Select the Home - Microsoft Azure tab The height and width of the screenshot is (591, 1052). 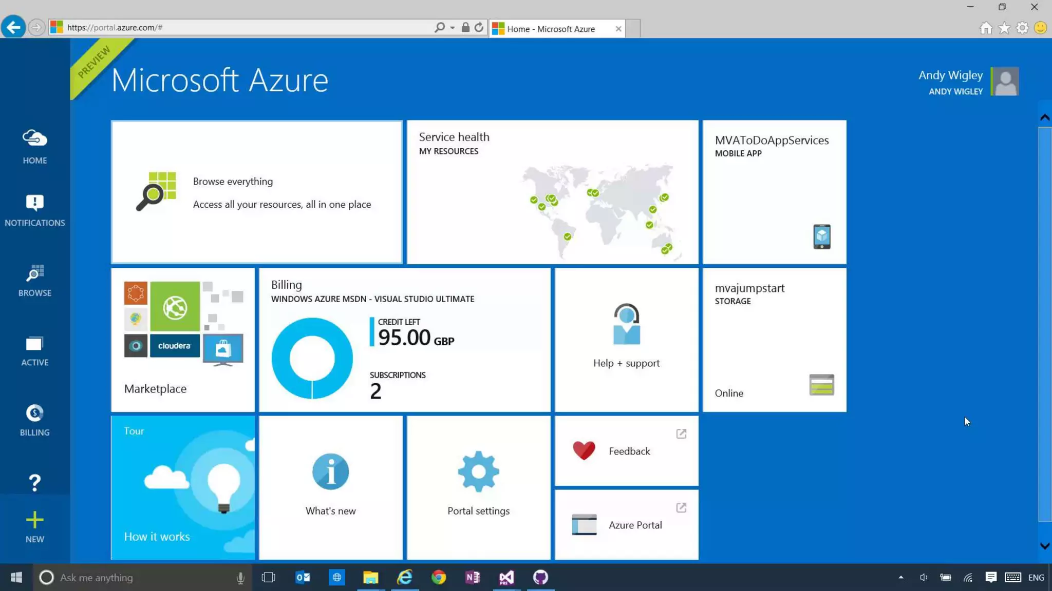pos(551,29)
